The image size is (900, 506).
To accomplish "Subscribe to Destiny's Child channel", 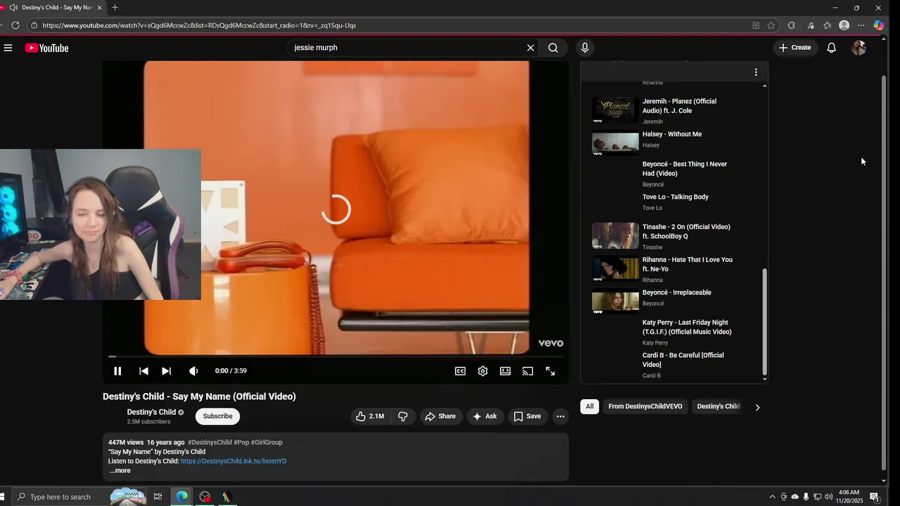I will [x=217, y=416].
